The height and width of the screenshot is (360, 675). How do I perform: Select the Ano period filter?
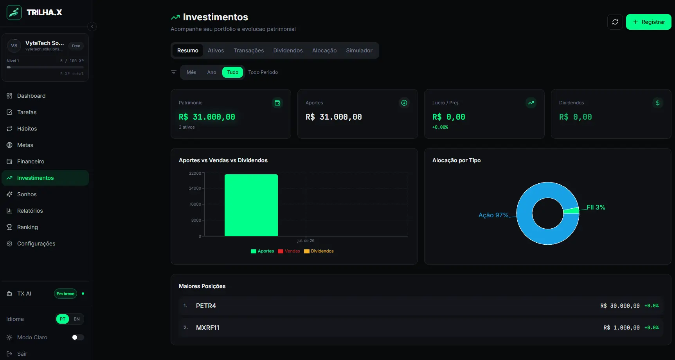[212, 72]
